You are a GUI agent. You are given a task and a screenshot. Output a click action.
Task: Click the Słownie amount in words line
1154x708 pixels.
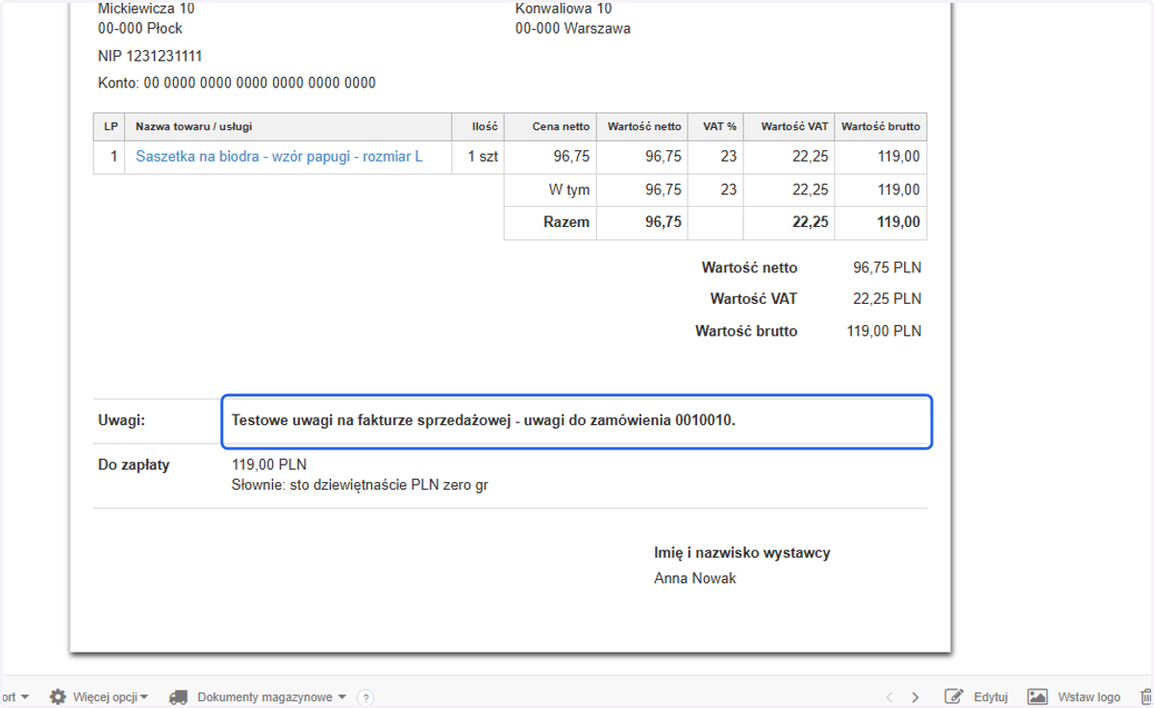click(360, 485)
